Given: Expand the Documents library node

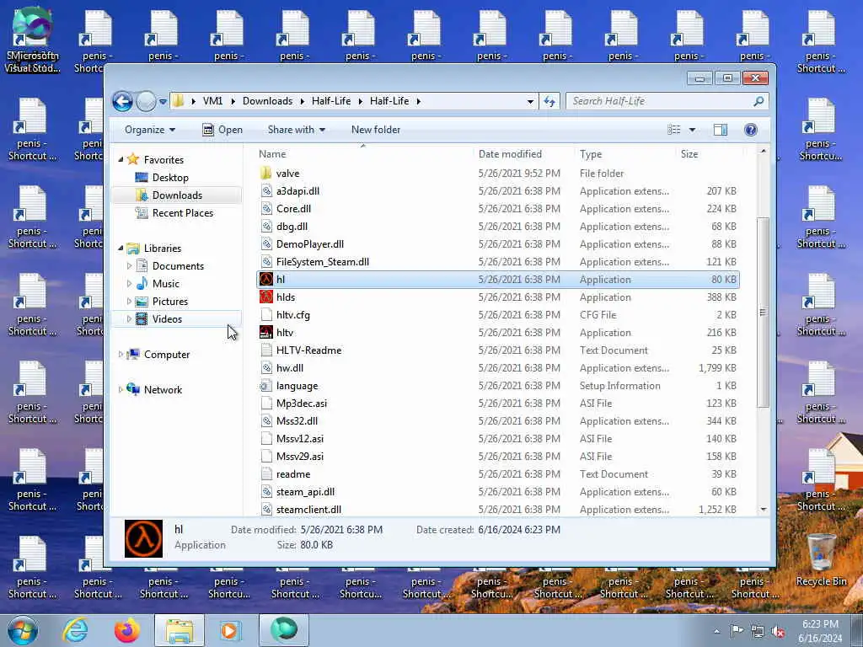Looking at the screenshot, I should 129,265.
